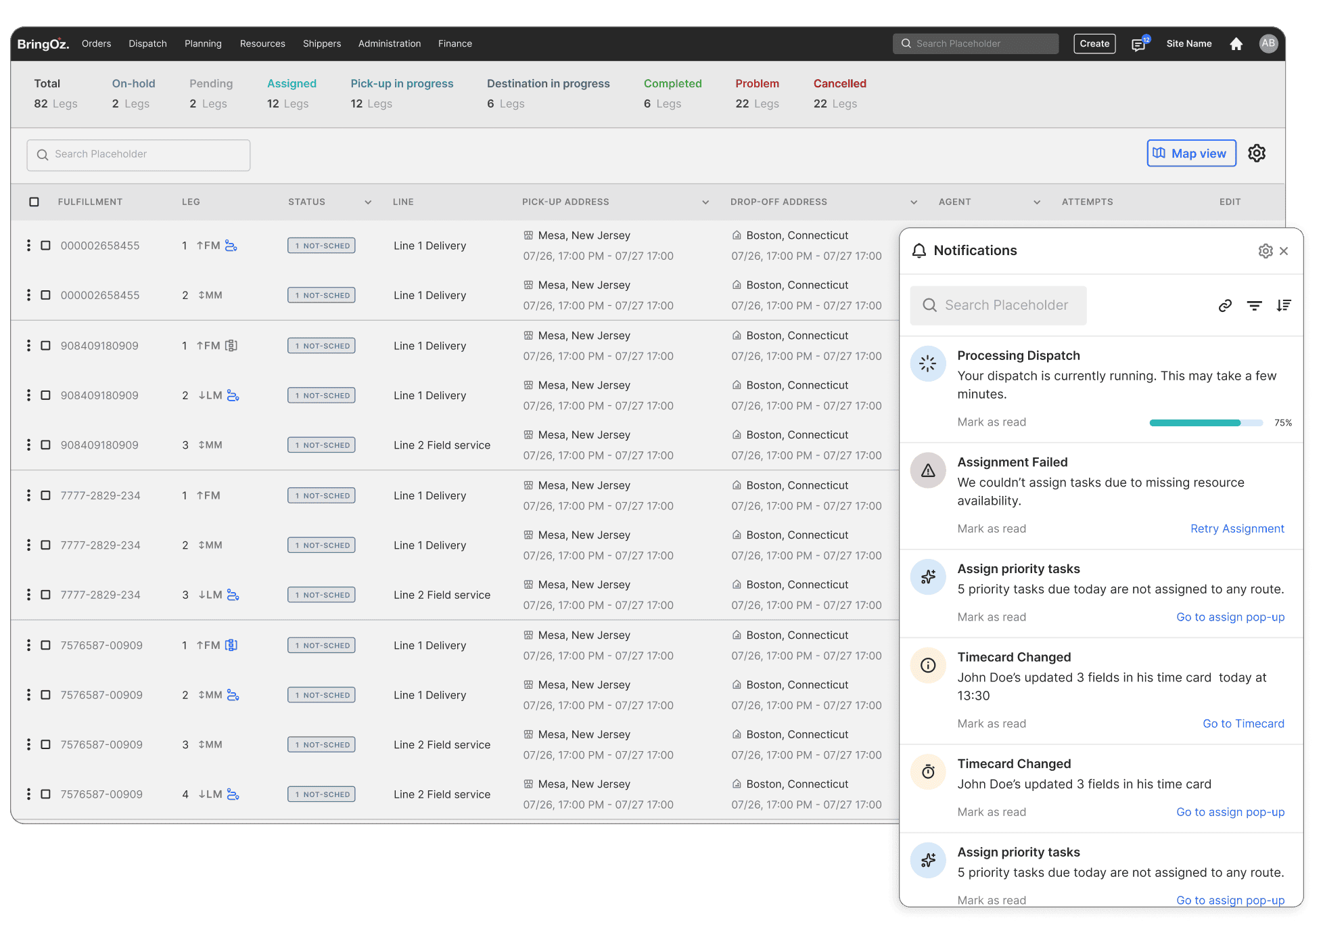
Task: Mark Processing Dispatch as read
Action: tap(992, 422)
